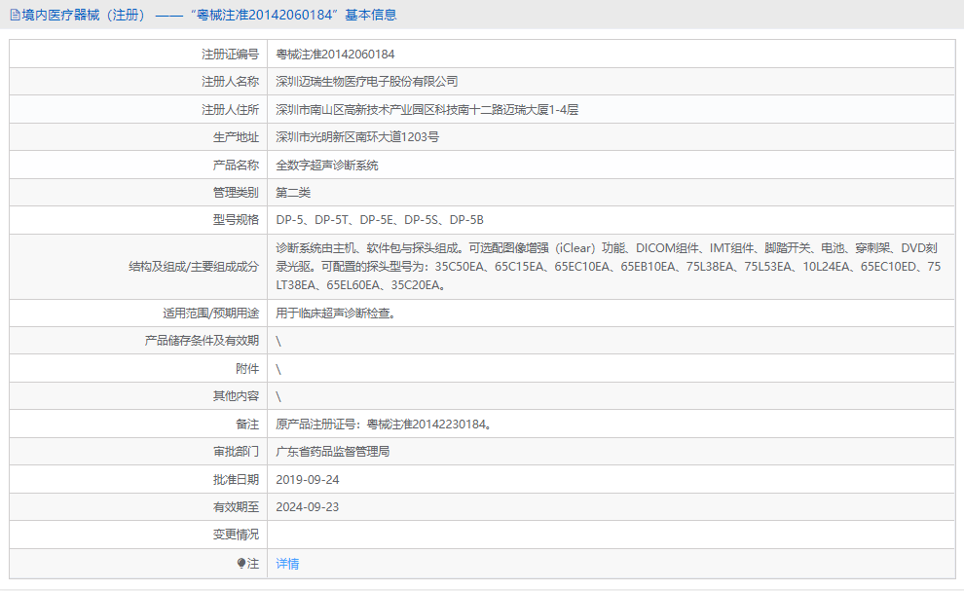This screenshot has width=964, height=591.
Task: Select the value 第二类
Action: coord(293,193)
